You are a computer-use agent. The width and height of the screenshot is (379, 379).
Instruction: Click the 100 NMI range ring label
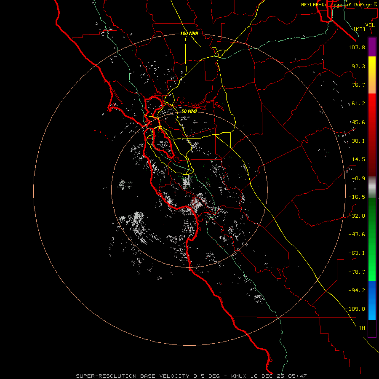click(189, 33)
